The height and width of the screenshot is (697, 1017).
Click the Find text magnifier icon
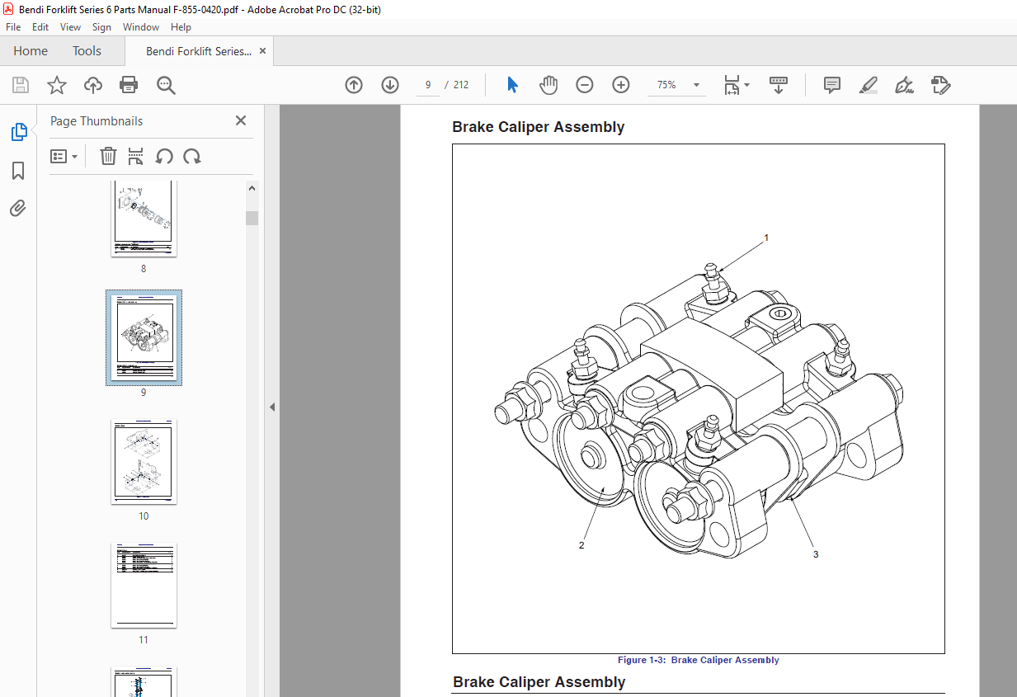(x=166, y=85)
